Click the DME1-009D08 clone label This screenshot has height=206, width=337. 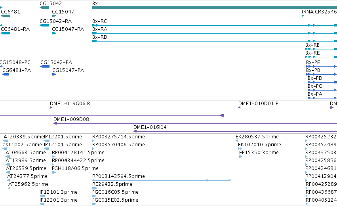click(x=71, y=119)
